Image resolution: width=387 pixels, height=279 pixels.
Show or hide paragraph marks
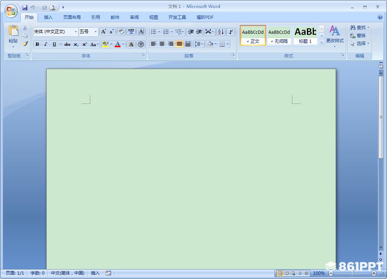[231, 32]
